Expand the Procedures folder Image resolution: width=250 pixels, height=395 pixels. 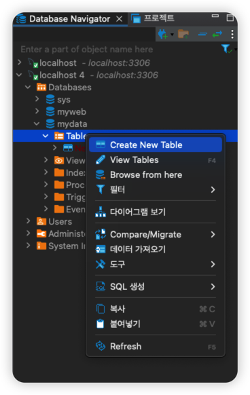(x=46, y=185)
